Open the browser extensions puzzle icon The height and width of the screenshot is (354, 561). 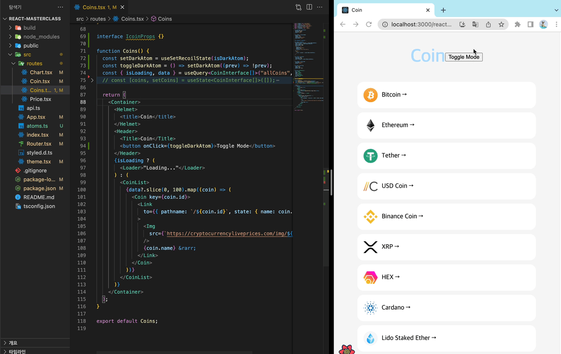(x=517, y=25)
